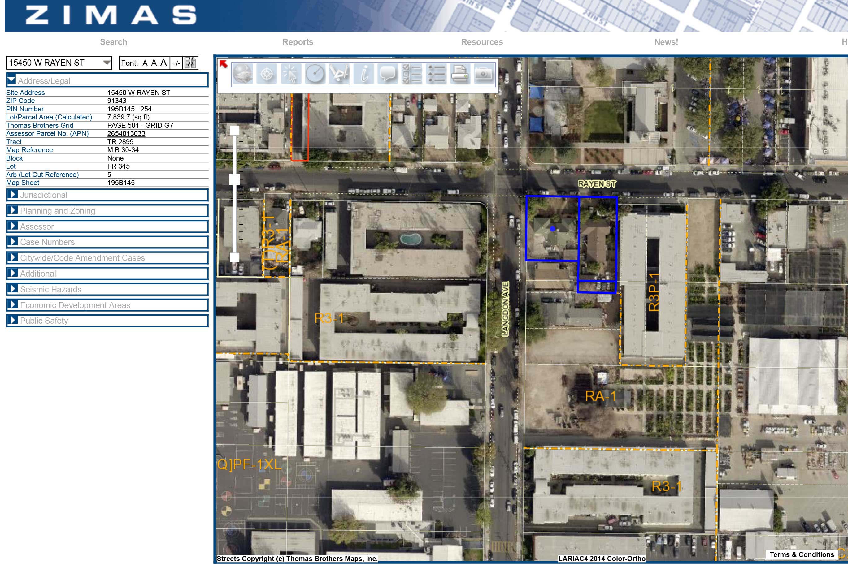This screenshot has height=565, width=848.
Task: Choose the circular radius buffer tool
Action: (315, 74)
